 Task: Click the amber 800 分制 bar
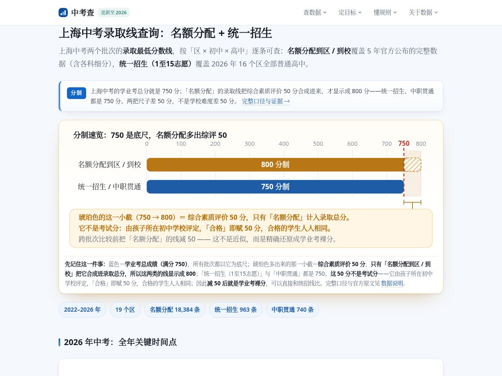point(275,165)
